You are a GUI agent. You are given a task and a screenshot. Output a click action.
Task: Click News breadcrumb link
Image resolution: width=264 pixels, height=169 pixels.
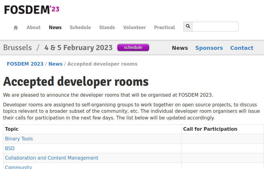(x=55, y=64)
